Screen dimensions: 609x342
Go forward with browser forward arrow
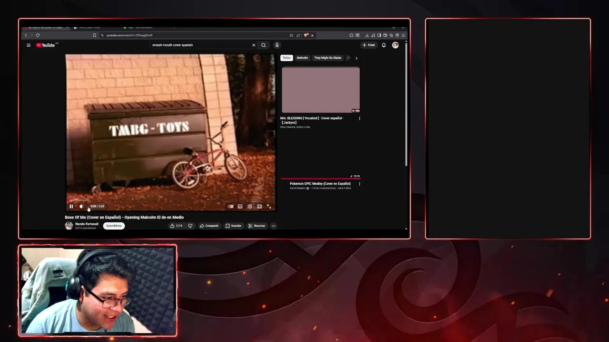click(x=31, y=35)
